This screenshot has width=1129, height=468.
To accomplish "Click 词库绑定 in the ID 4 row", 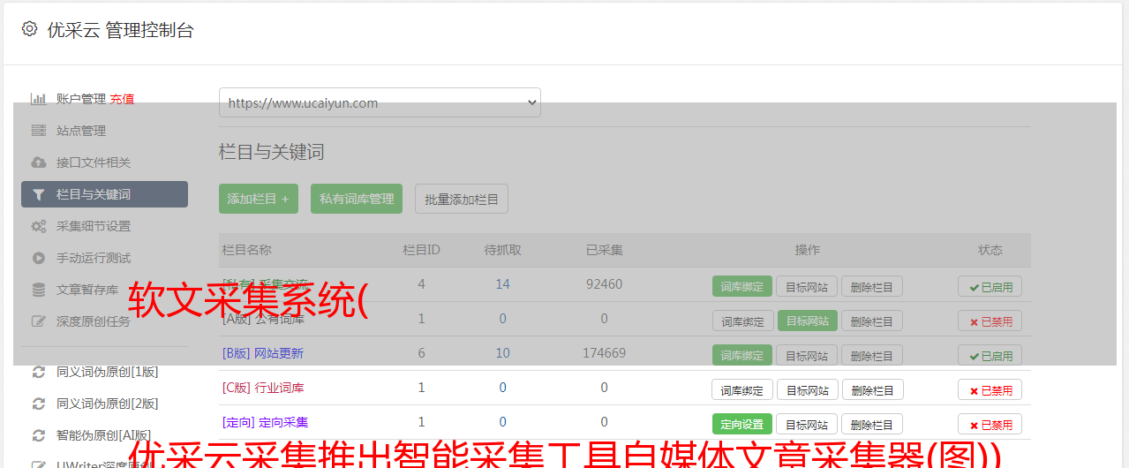I will coord(742,286).
